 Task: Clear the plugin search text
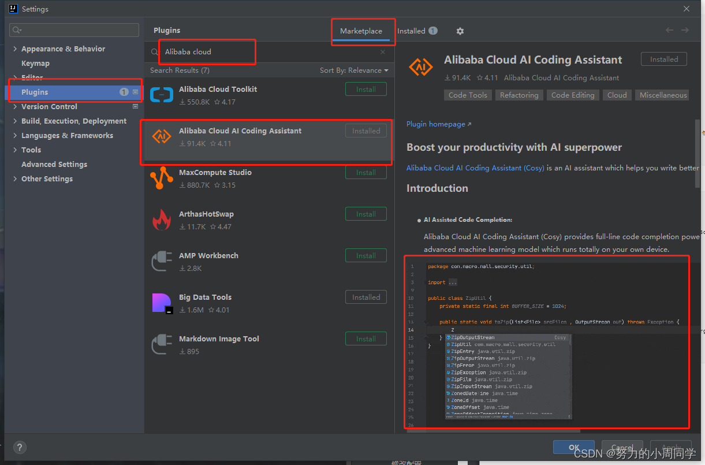[383, 52]
